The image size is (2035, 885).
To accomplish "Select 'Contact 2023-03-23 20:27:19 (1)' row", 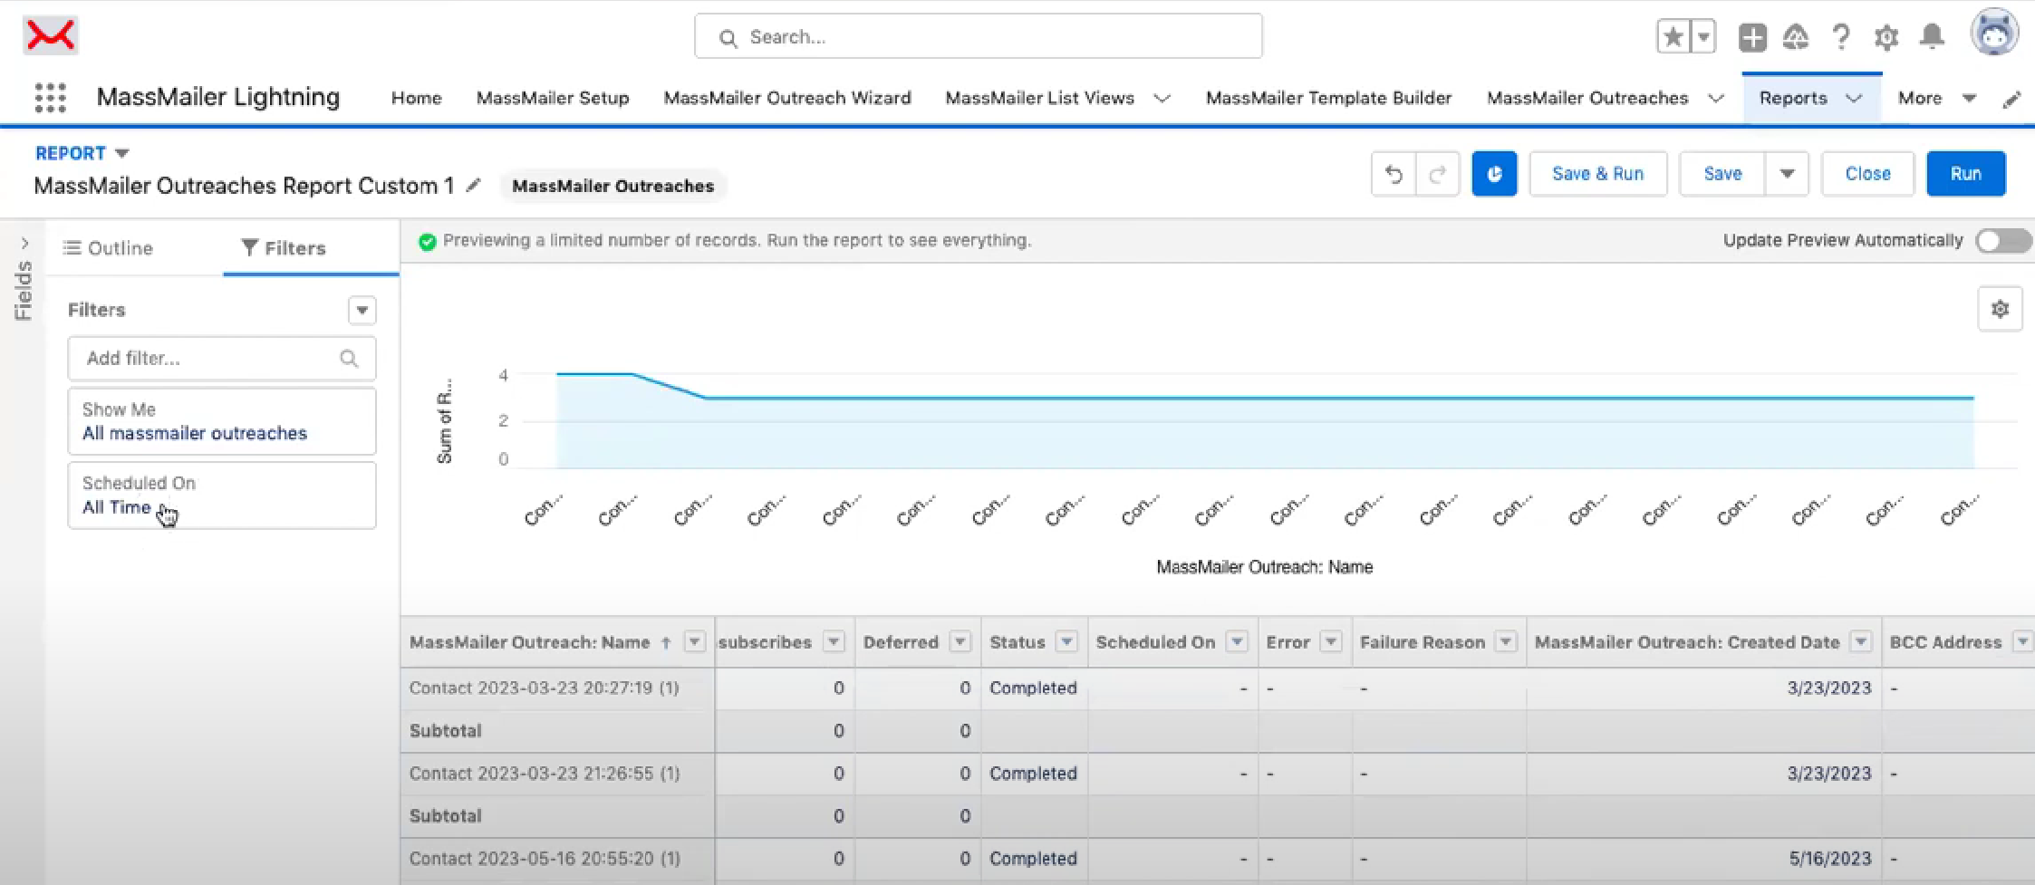I will tap(545, 688).
